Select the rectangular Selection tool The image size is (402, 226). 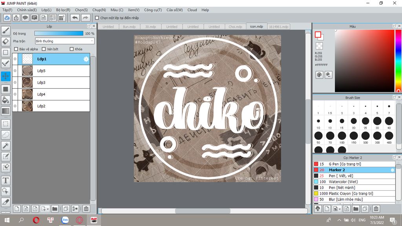pos(5,124)
